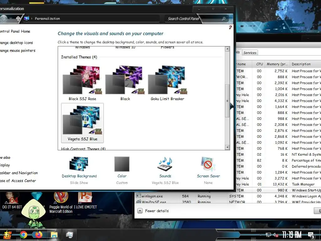This screenshot has height=241, width=321.
Task: Open the notification center icon
Action: (312, 235)
